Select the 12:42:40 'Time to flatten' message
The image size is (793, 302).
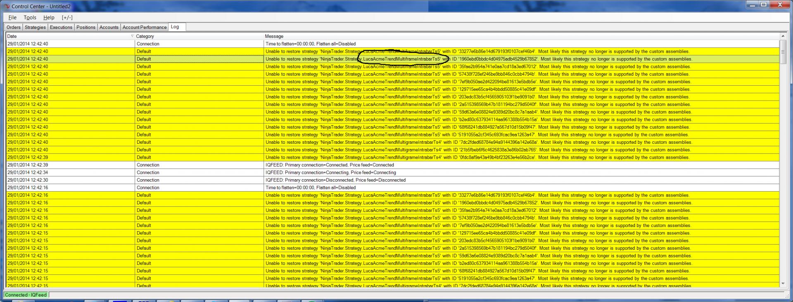[x=521, y=44]
